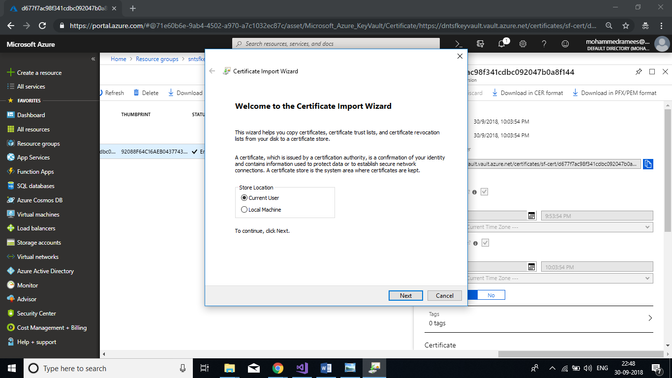The width and height of the screenshot is (672, 378).
Task: Toggle the set expiration date checkbox
Action: (485, 243)
